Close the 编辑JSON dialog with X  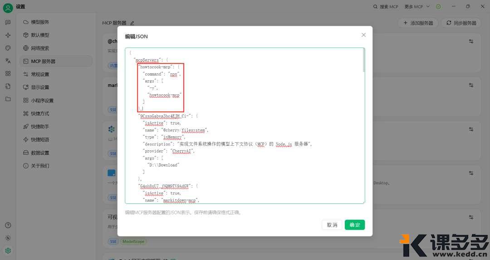click(363, 35)
